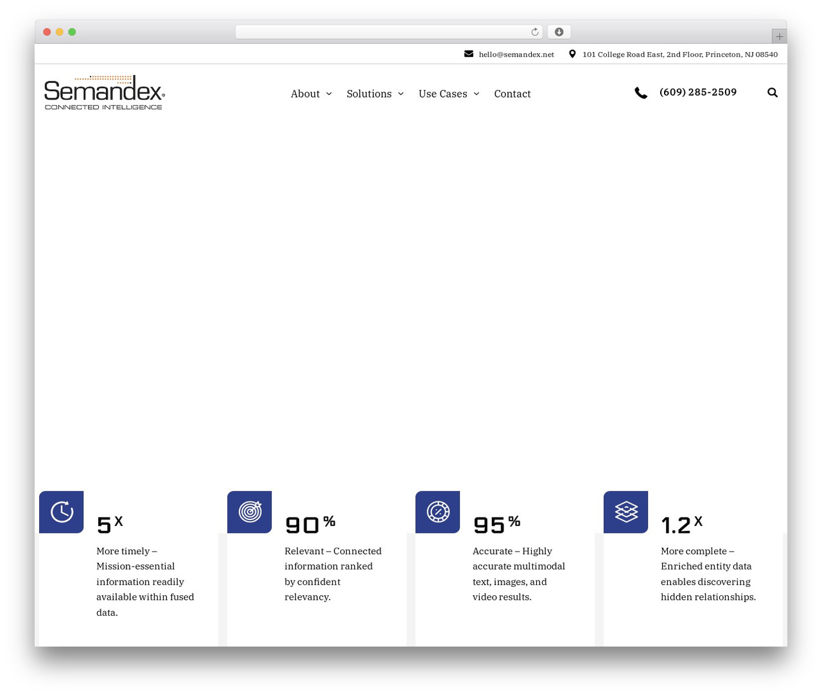Click the 5x statistic heading
This screenshot has width=822, height=696.
[110, 524]
